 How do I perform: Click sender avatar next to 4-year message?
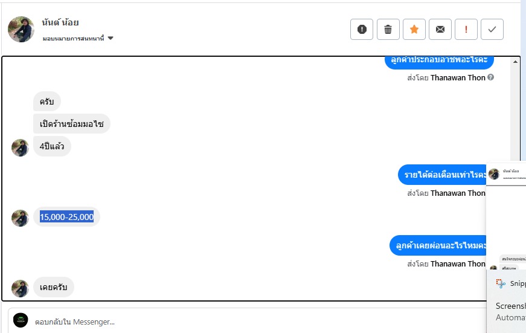(20, 147)
